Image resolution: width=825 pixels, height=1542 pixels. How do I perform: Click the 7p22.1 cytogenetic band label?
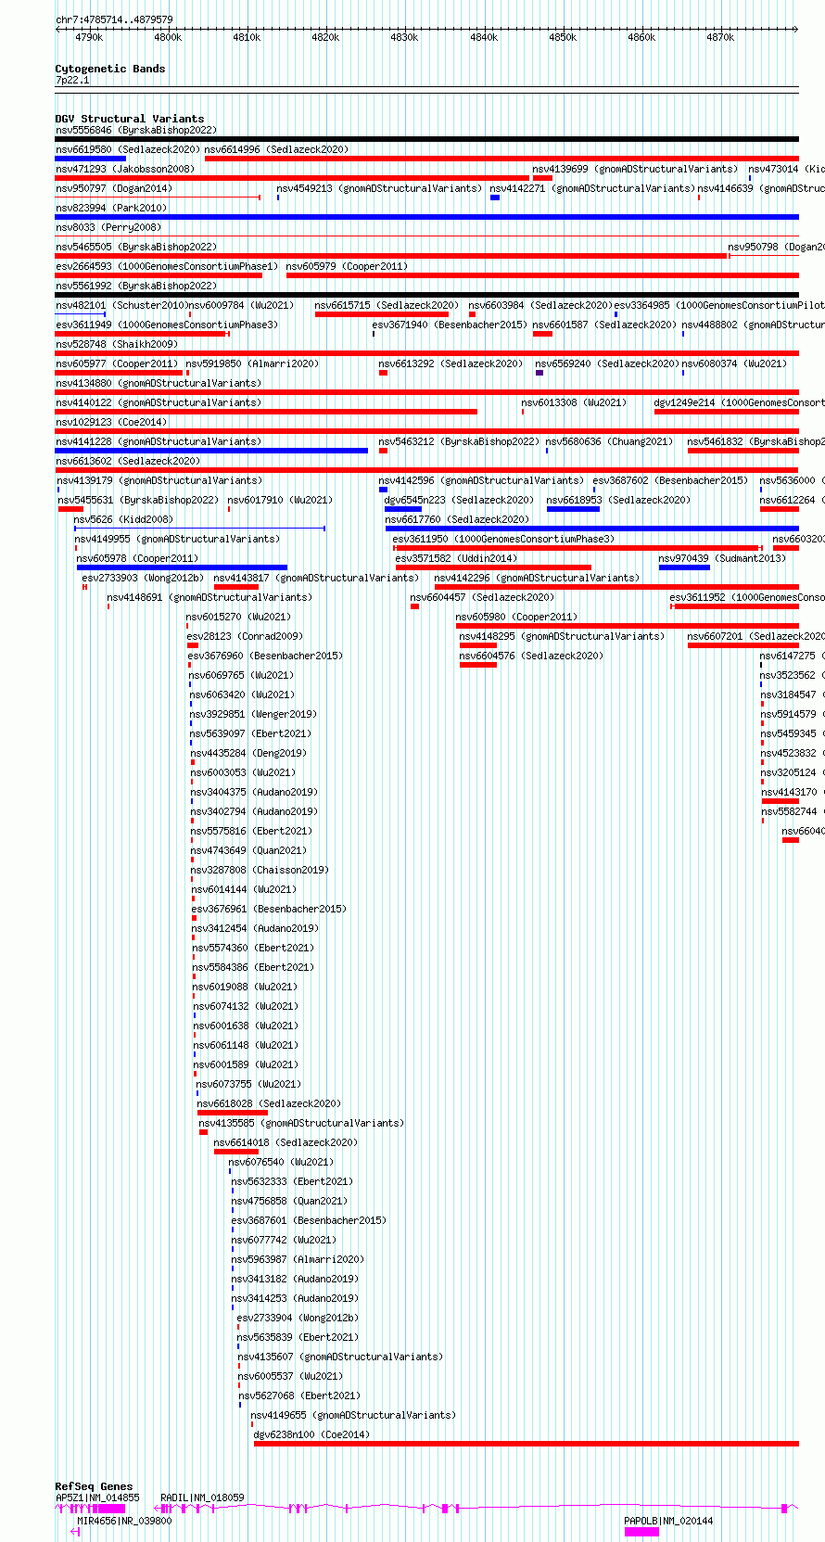(72, 80)
